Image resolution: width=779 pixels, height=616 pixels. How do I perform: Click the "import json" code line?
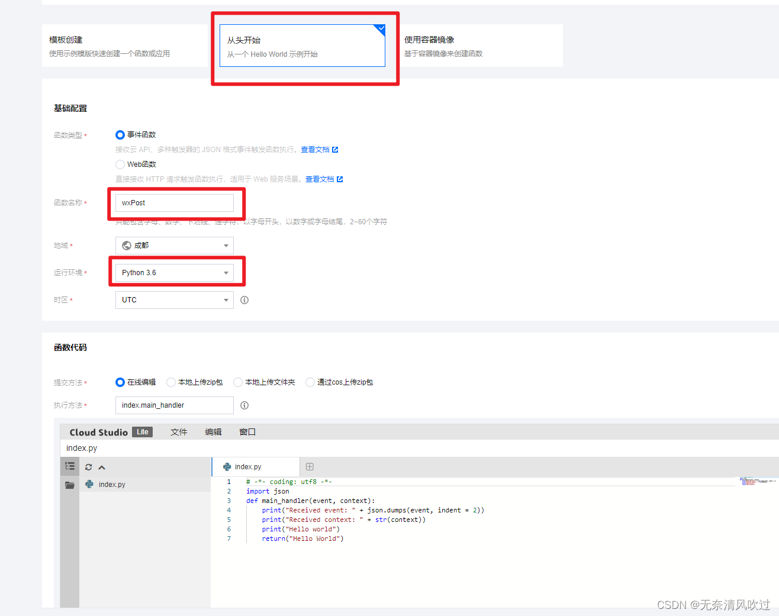pos(268,491)
